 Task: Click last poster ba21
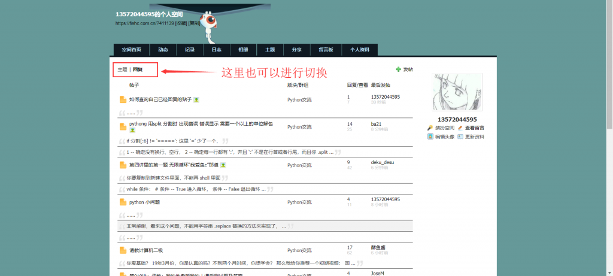pyautogui.click(x=376, y=124)
